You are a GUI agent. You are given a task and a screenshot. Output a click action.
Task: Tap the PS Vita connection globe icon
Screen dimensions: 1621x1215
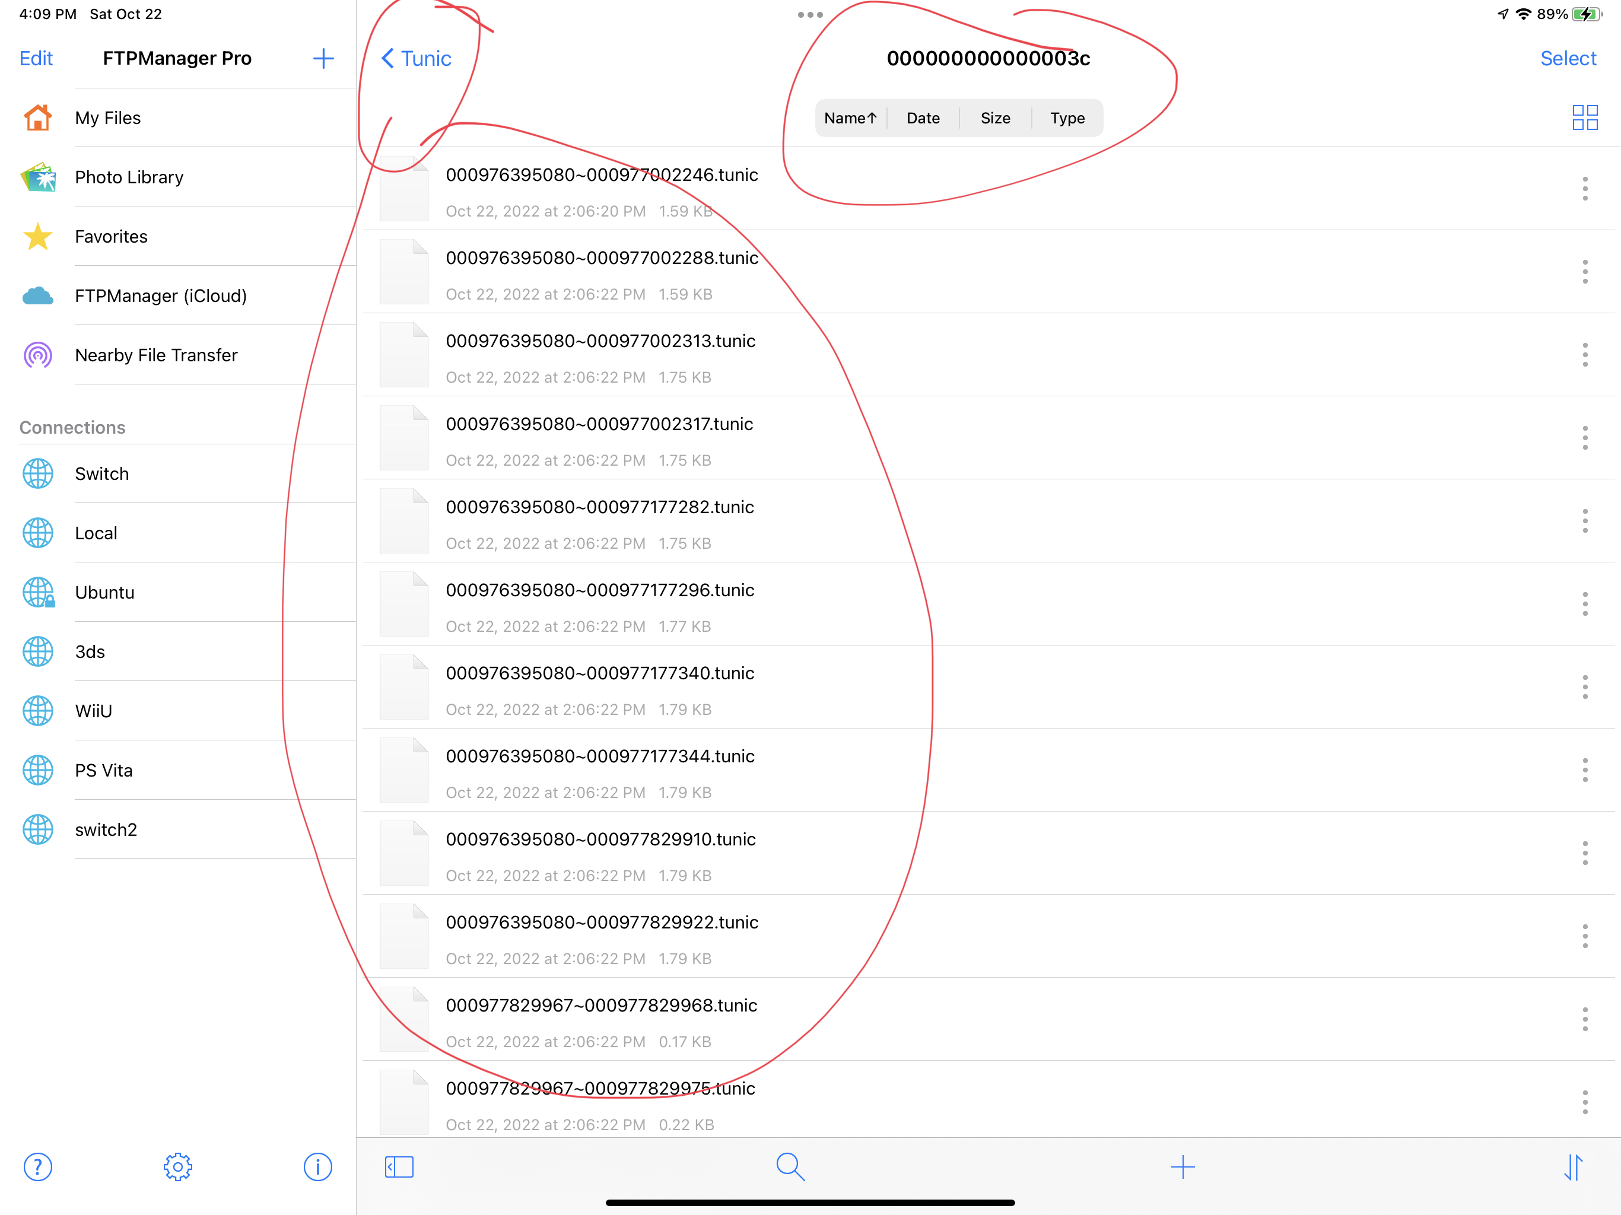(37, 770)
